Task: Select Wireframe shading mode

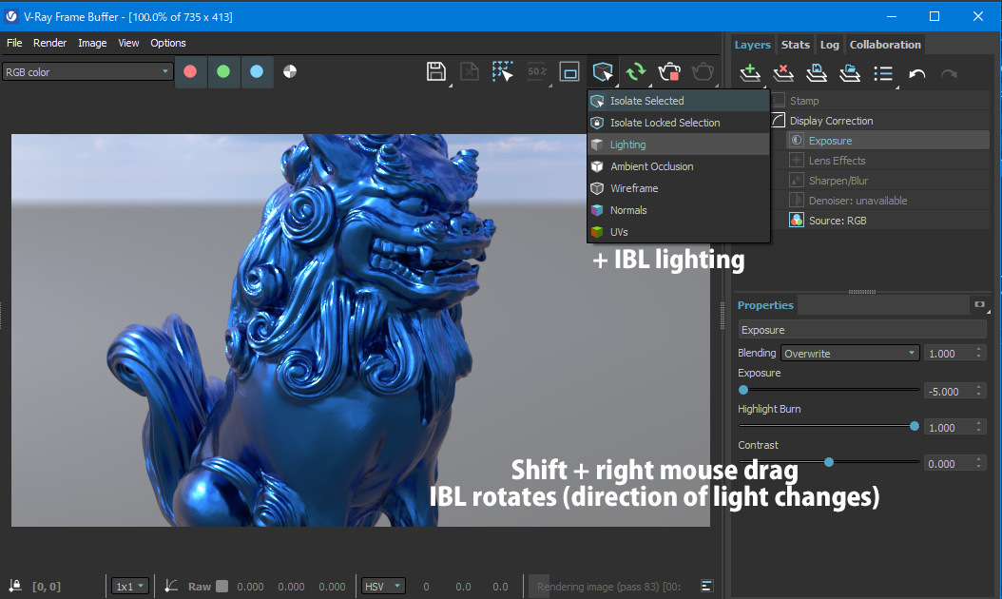Action: point(678,188)
